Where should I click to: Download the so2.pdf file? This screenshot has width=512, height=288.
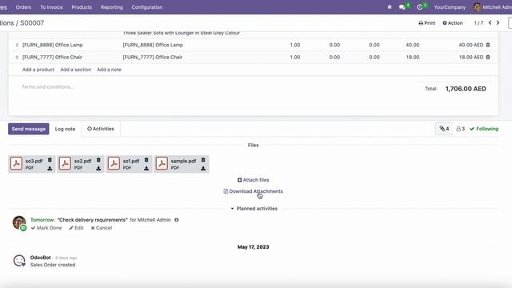pos(98,169)
